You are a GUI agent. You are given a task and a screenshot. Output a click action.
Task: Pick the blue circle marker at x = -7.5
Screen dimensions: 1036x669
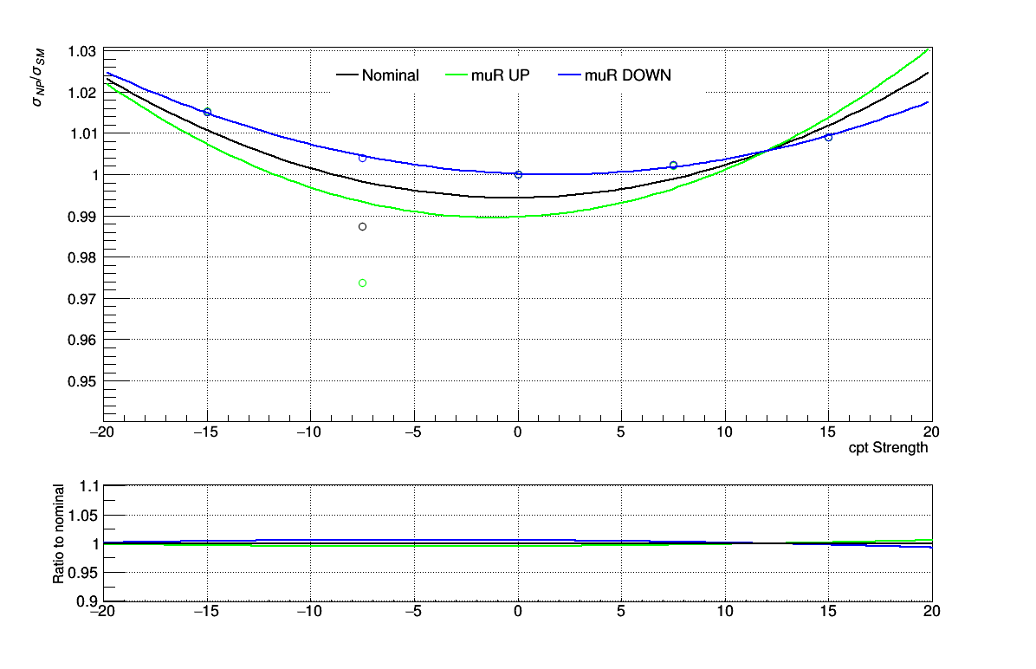click(362, 158)
